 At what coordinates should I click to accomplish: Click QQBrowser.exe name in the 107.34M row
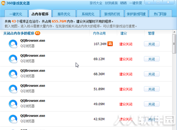point(33,41)
